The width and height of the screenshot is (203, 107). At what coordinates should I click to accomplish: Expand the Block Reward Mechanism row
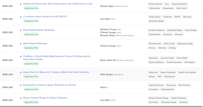pos(21,44)
